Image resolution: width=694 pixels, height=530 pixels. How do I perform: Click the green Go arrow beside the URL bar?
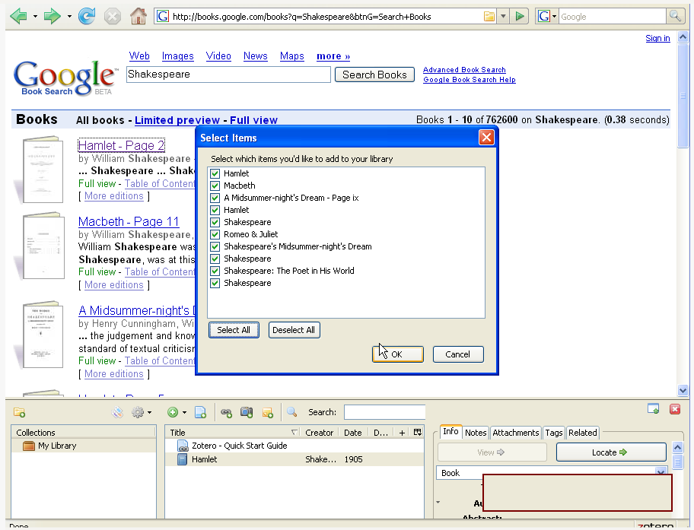pos(520,16)
